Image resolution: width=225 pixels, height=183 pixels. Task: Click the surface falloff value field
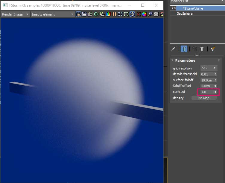coord(206,80)
